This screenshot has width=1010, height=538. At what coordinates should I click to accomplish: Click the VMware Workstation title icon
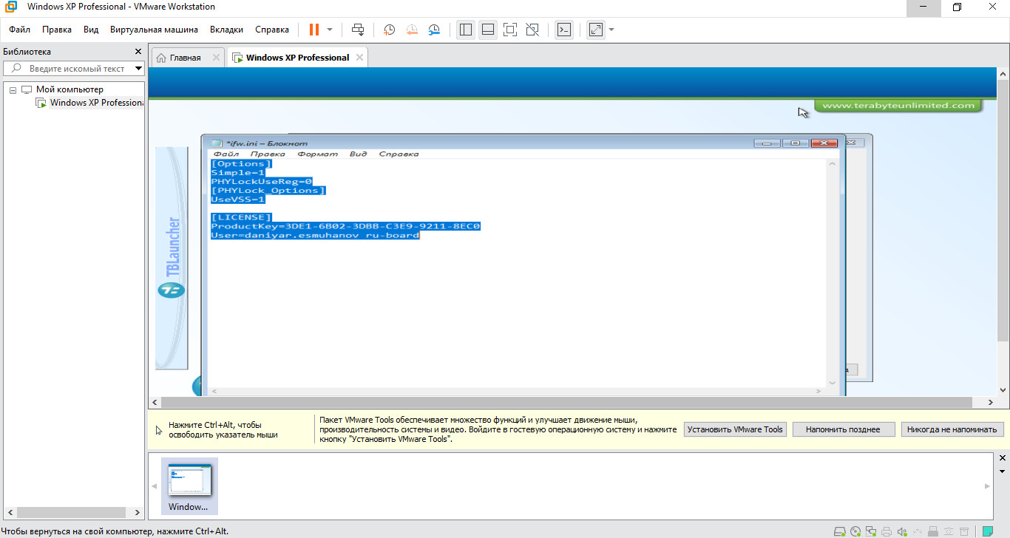pyautogui.click(x=12, y=7)
